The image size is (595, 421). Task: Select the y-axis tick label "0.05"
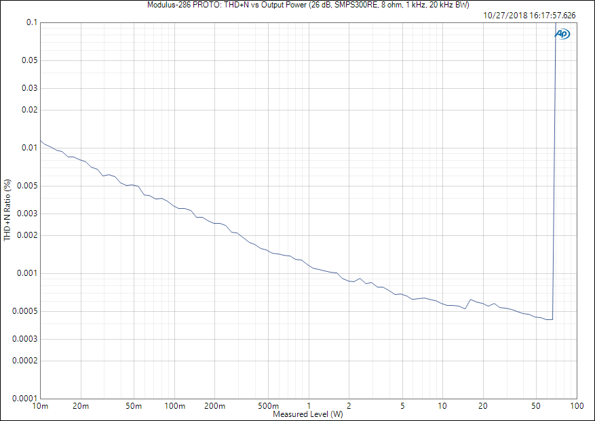(x=30, y=60)
